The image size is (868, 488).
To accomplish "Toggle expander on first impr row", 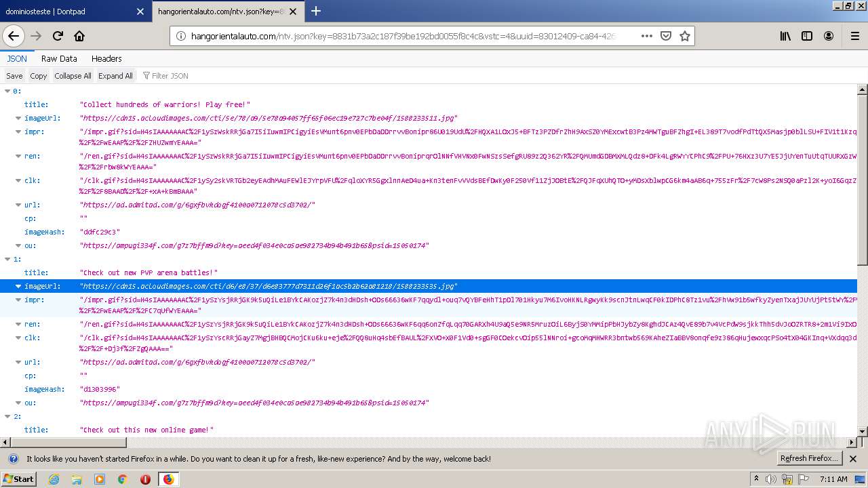I will click(x=19, y=131).
